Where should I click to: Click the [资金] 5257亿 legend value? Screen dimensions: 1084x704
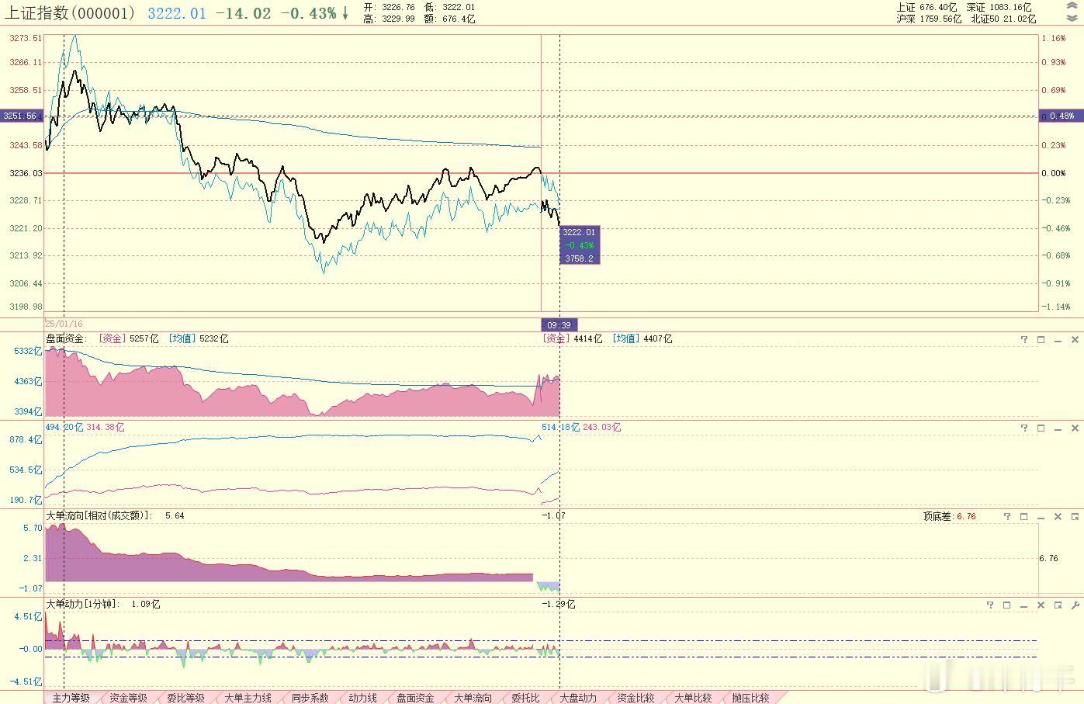point(129,339)
